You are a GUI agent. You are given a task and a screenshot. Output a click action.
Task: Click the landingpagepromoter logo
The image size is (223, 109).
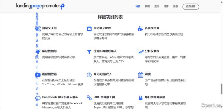(40, 6)
